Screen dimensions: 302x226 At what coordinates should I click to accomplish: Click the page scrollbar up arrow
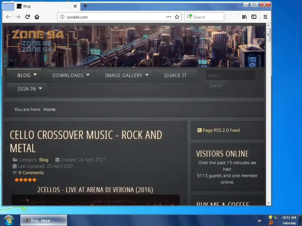click(x=268, y=25)
